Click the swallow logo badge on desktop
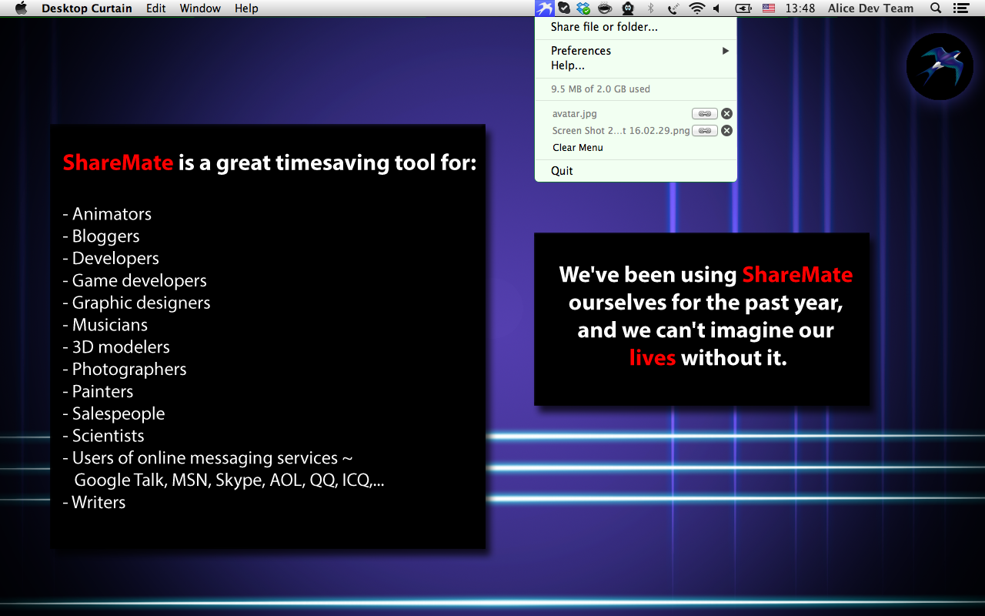The image size is (985, 616). pos(940,66)
